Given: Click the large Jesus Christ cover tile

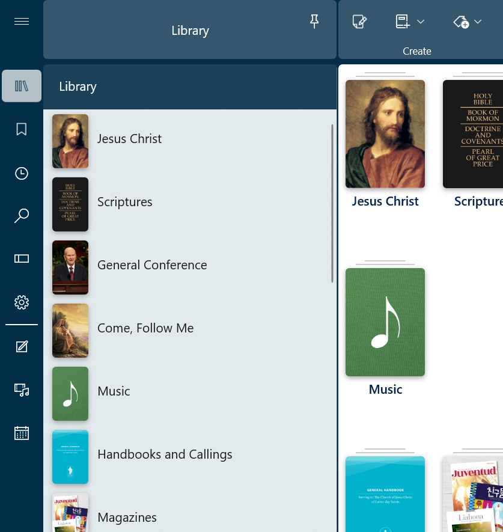Looking at the screenshot, I should (x=385, y=133).
